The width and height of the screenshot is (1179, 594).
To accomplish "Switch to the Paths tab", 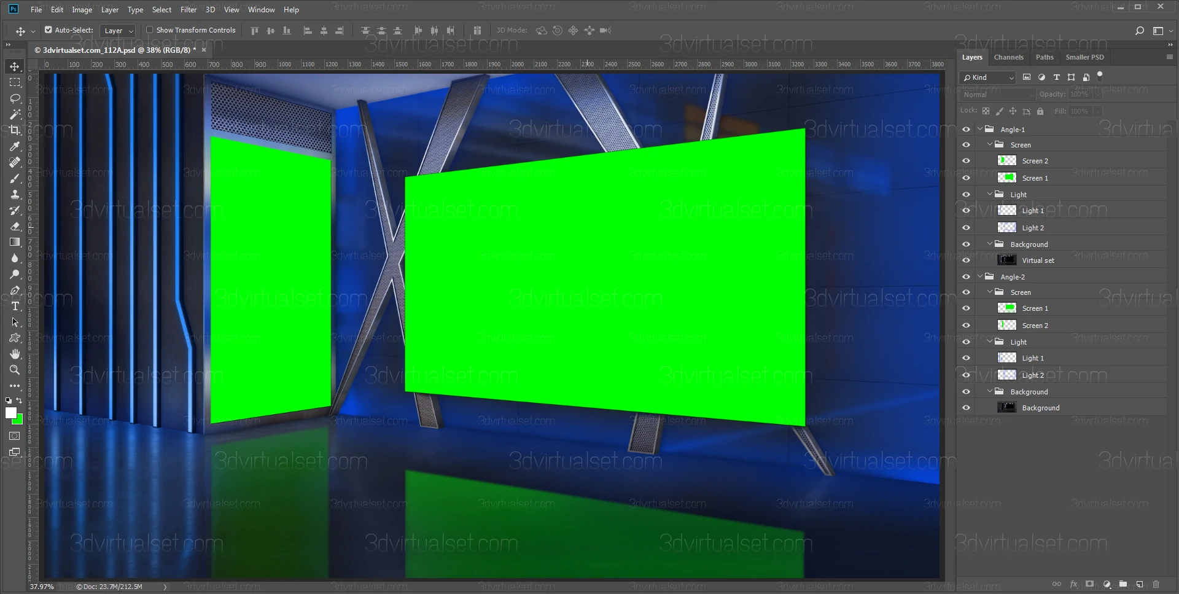I will 1045,57.
